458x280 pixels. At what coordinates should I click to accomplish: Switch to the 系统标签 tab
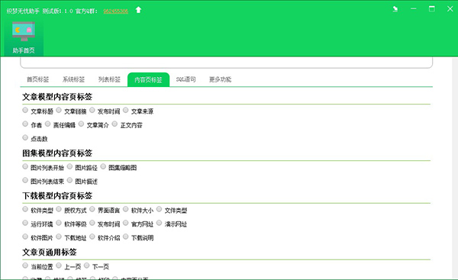pos(73,79)
